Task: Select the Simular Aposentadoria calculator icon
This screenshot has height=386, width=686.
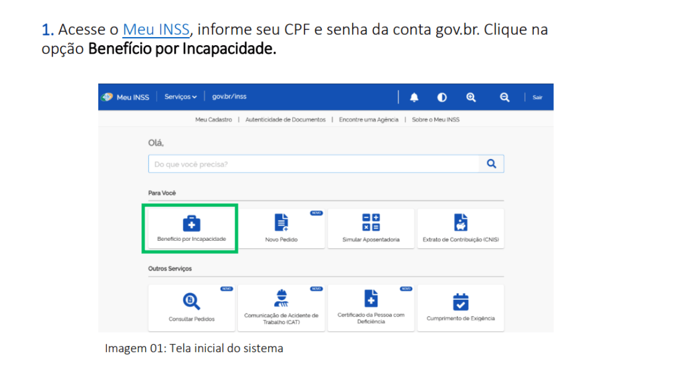Action: 371,222
